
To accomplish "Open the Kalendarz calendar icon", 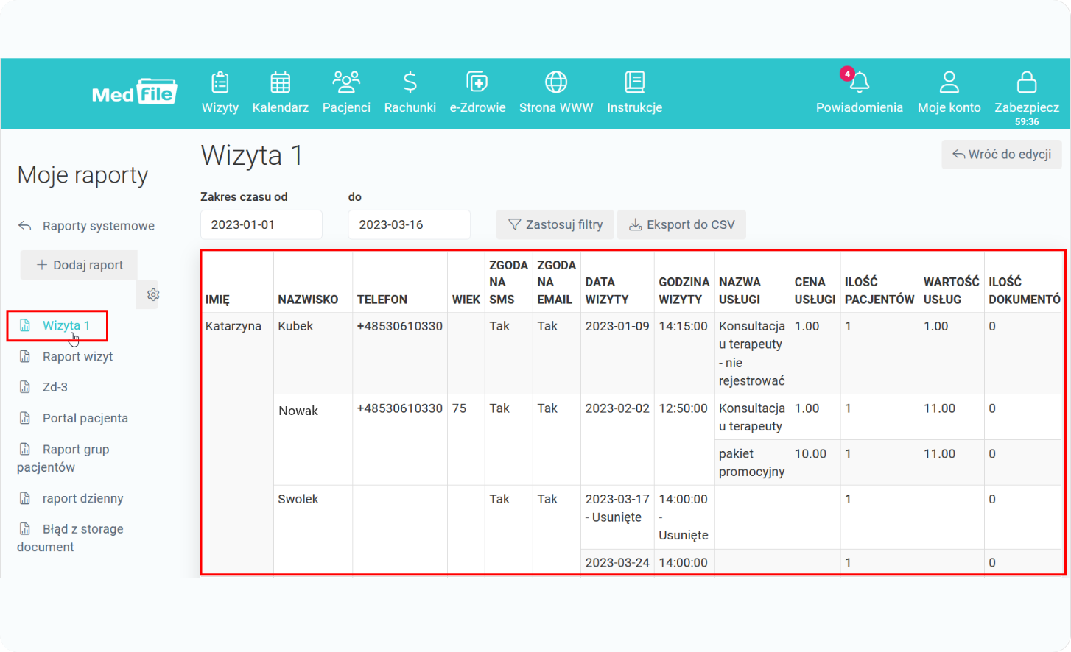I will 281,82.
